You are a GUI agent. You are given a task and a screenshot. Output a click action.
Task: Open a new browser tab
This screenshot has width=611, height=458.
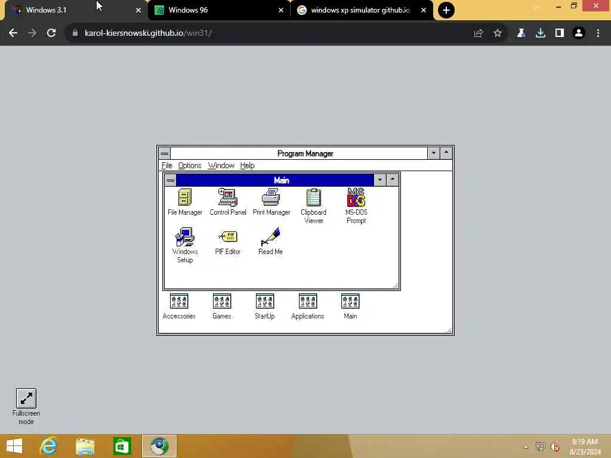click(446, 10)
